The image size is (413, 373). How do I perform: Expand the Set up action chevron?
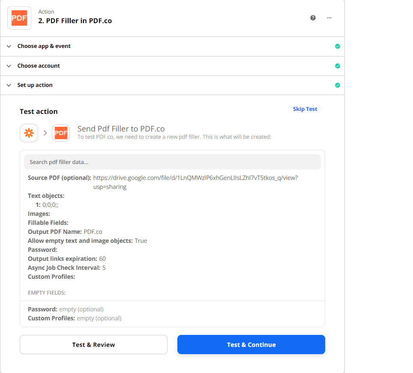pos(9,85)
